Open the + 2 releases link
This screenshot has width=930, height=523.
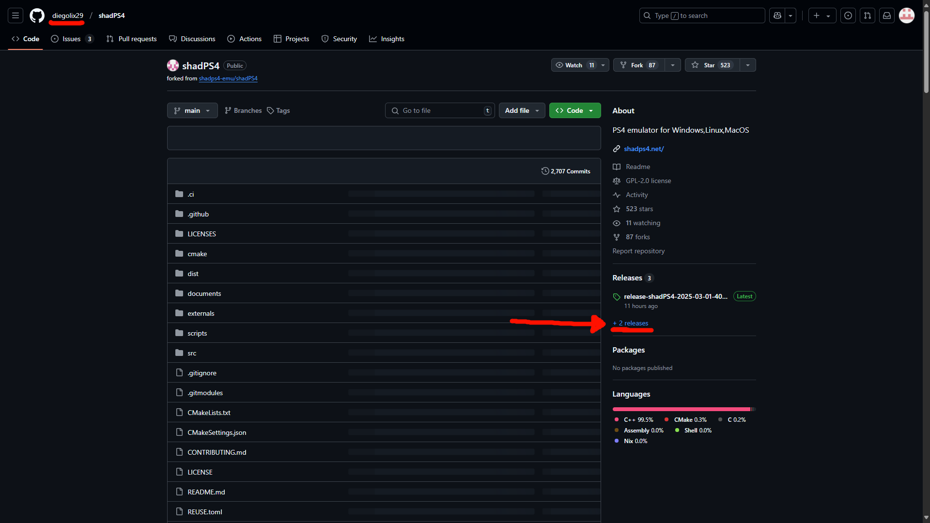pos(631,323)
